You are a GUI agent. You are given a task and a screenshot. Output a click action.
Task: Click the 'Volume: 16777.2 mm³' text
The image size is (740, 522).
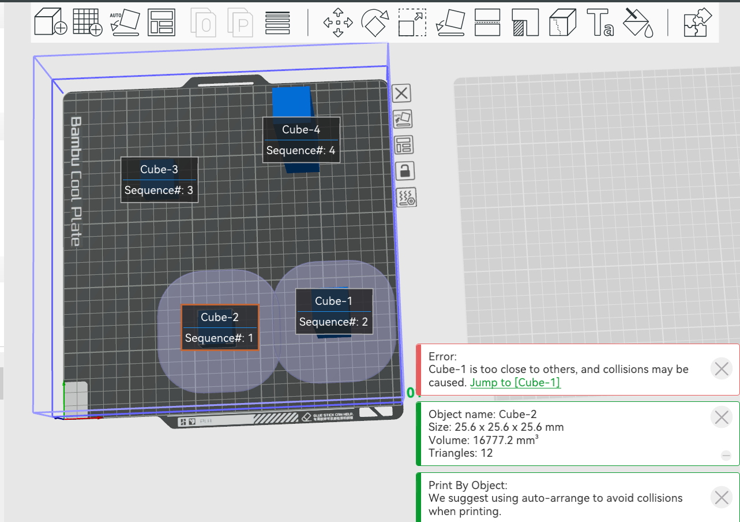point(483,440)
